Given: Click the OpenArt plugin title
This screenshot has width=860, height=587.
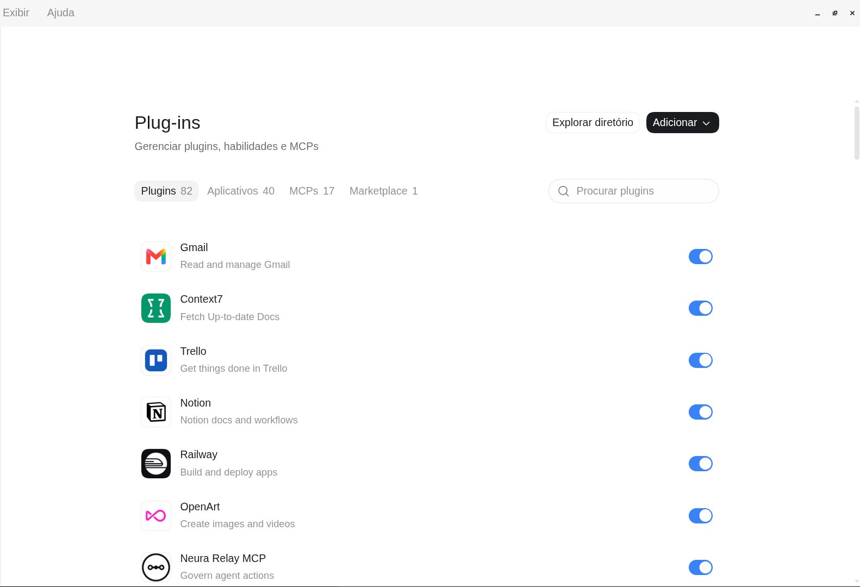Looking at the screenshot, I should [200, 507].
